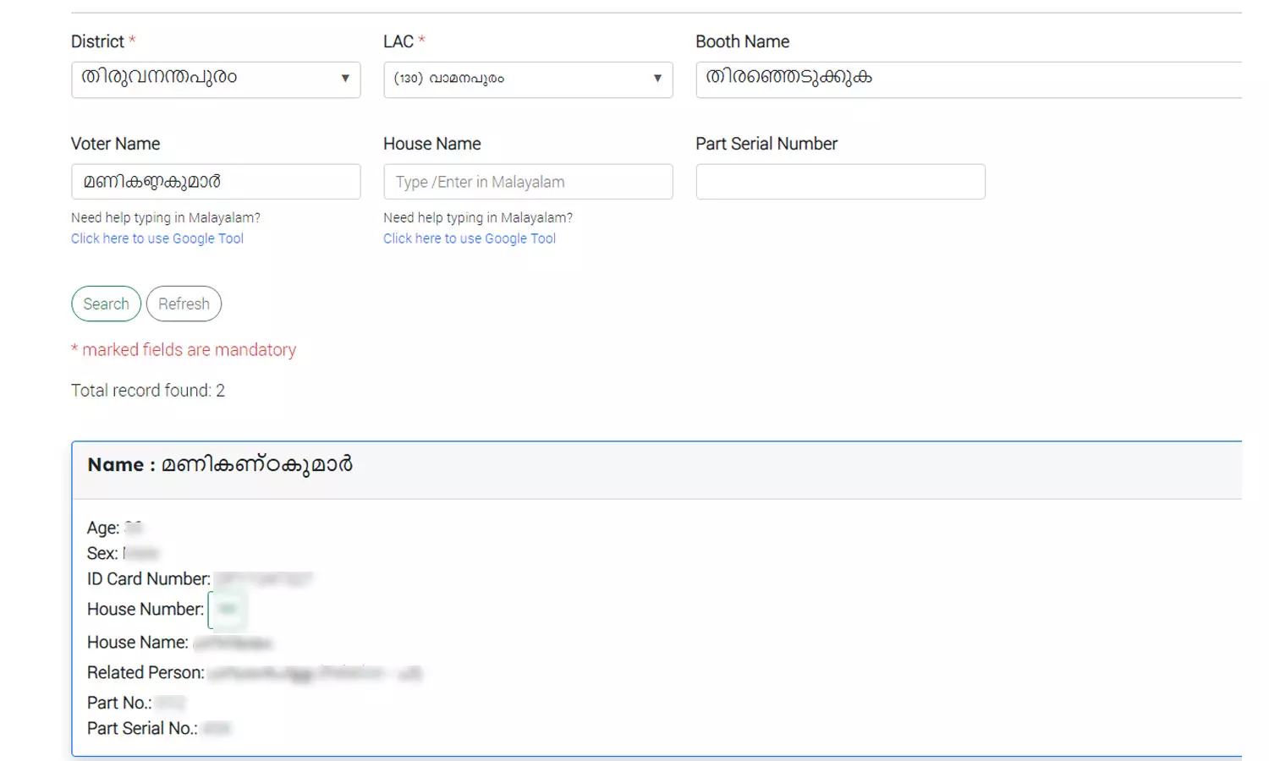
Task: Open the Booth Name selector
Action: point(968,79)
